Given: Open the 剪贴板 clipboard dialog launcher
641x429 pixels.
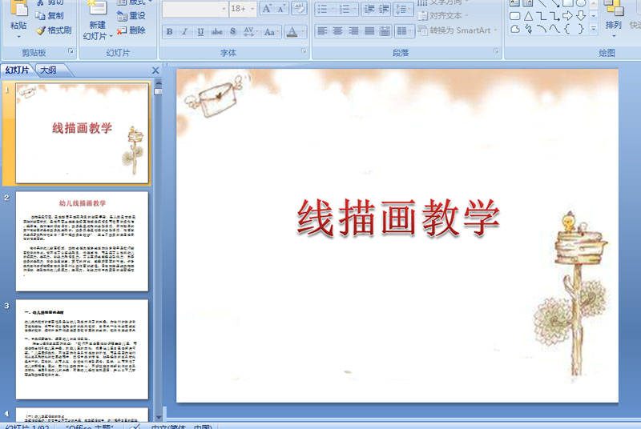Looking at the screenshot, I should tap(71, 51).
